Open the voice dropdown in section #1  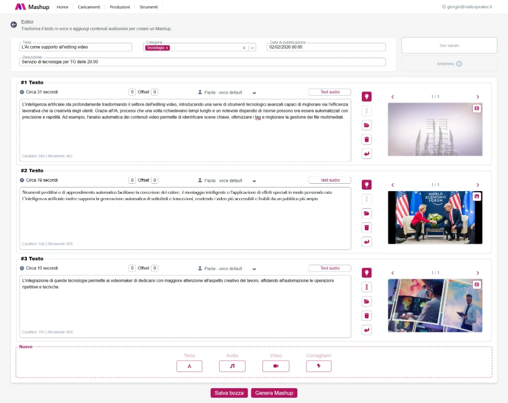(x=254, y=92)
